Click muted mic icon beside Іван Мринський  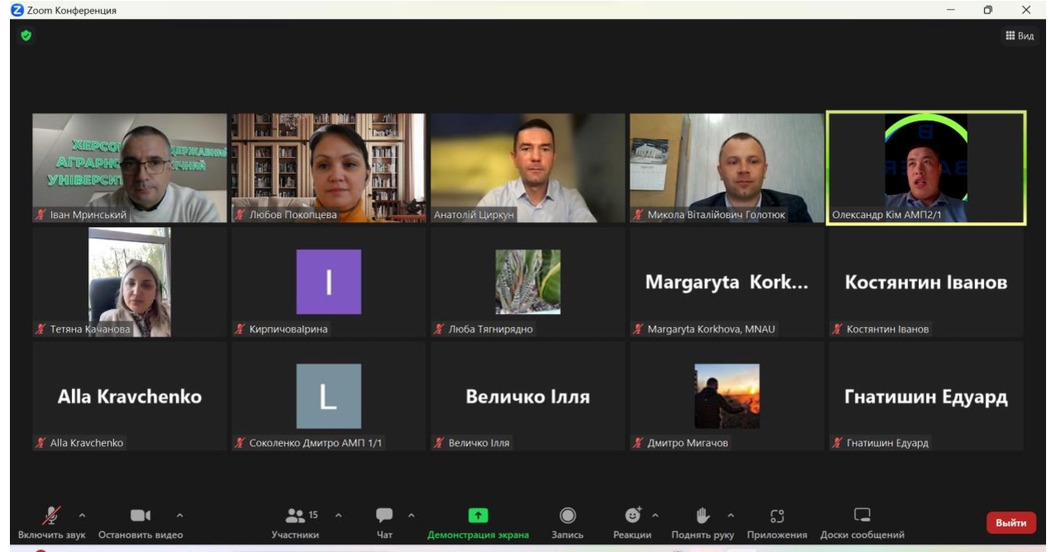click(x=40, y=215)
